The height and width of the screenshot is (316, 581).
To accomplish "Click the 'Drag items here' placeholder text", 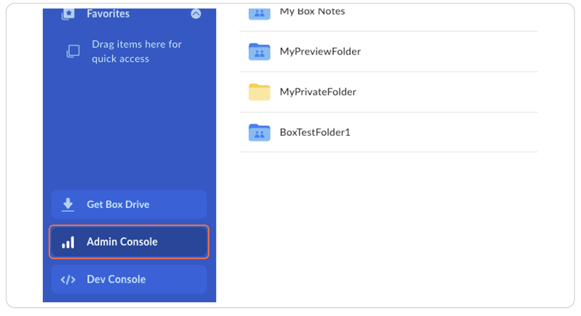I will tap(136, 52).
